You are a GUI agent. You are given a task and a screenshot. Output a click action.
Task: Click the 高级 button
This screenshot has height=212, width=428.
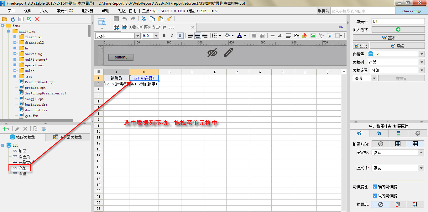click(x=397, y=46)
